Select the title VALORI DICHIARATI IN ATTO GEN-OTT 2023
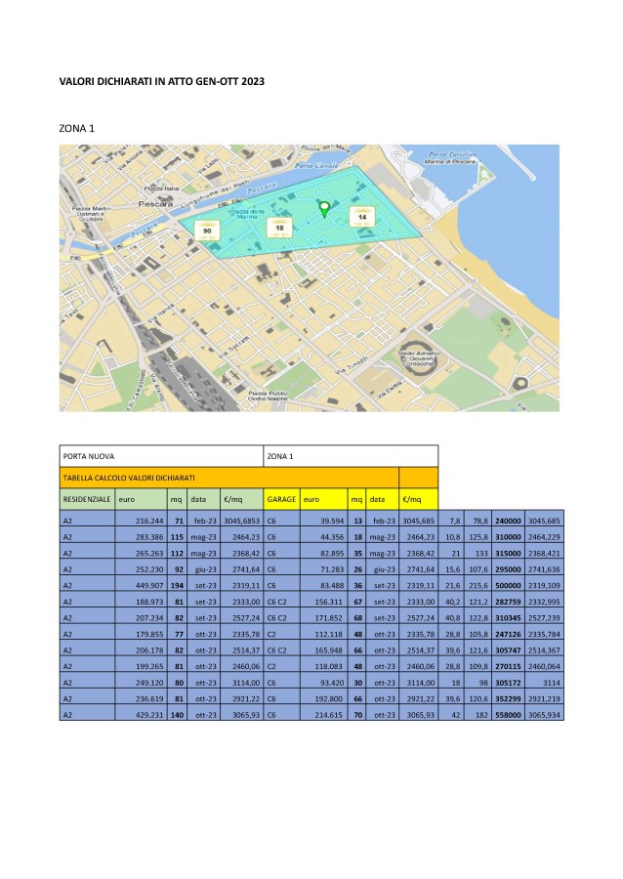Image resolution: width=623 pixels, height=879 pixels. tap(162, 81)
